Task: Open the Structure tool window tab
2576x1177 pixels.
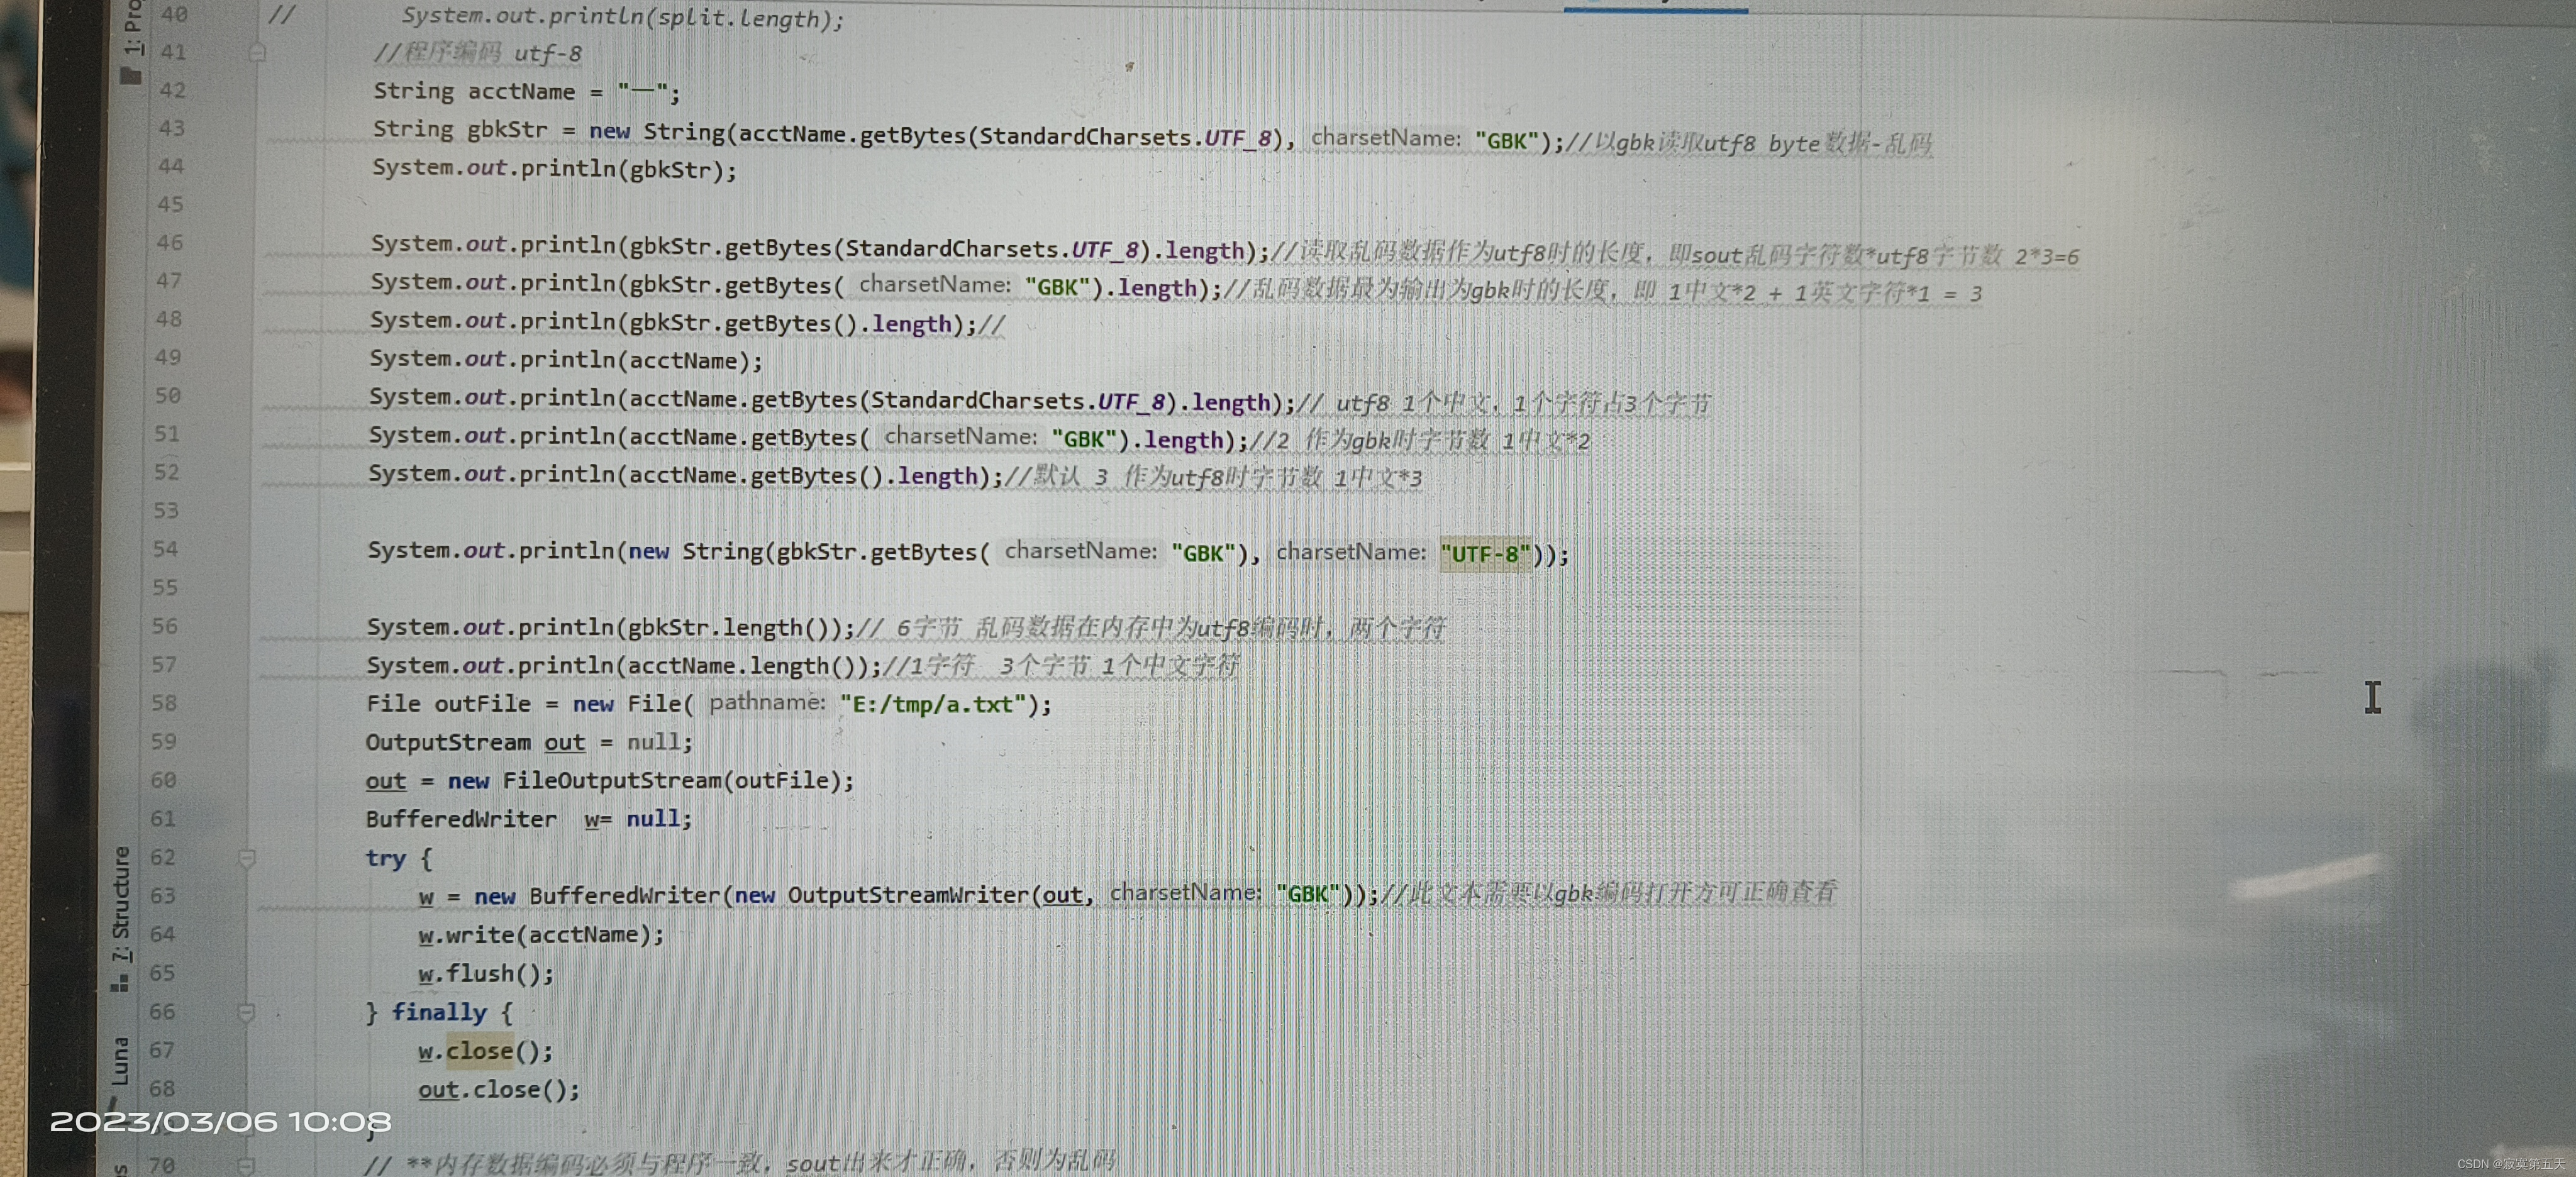Action: click(x=121, y=904)
